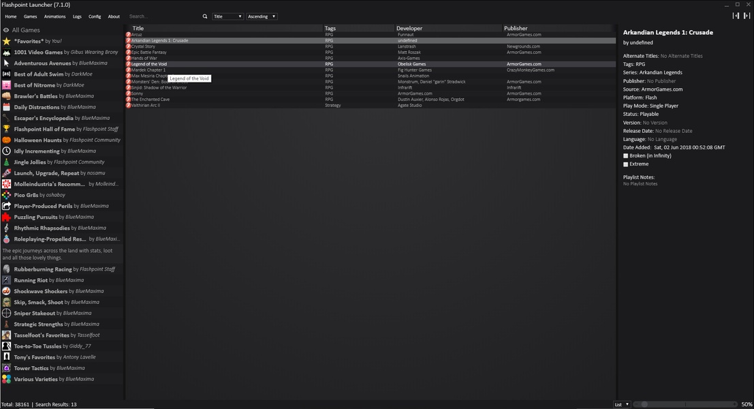Open the Ascending order dropdown
754x409 pixels.
(262, 16)
